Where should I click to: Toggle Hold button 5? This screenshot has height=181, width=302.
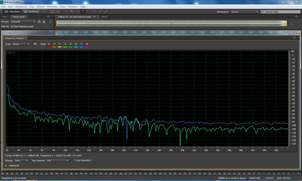pos(70,44)
